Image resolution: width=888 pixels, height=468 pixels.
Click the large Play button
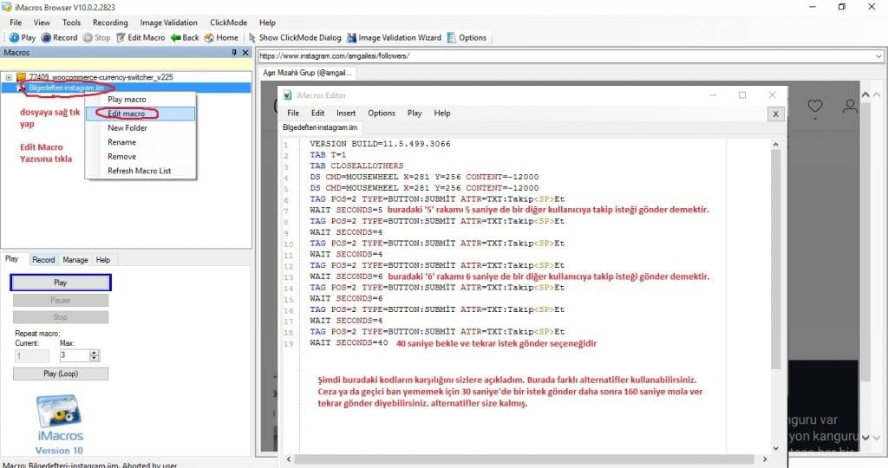click(x=61, y=283)
